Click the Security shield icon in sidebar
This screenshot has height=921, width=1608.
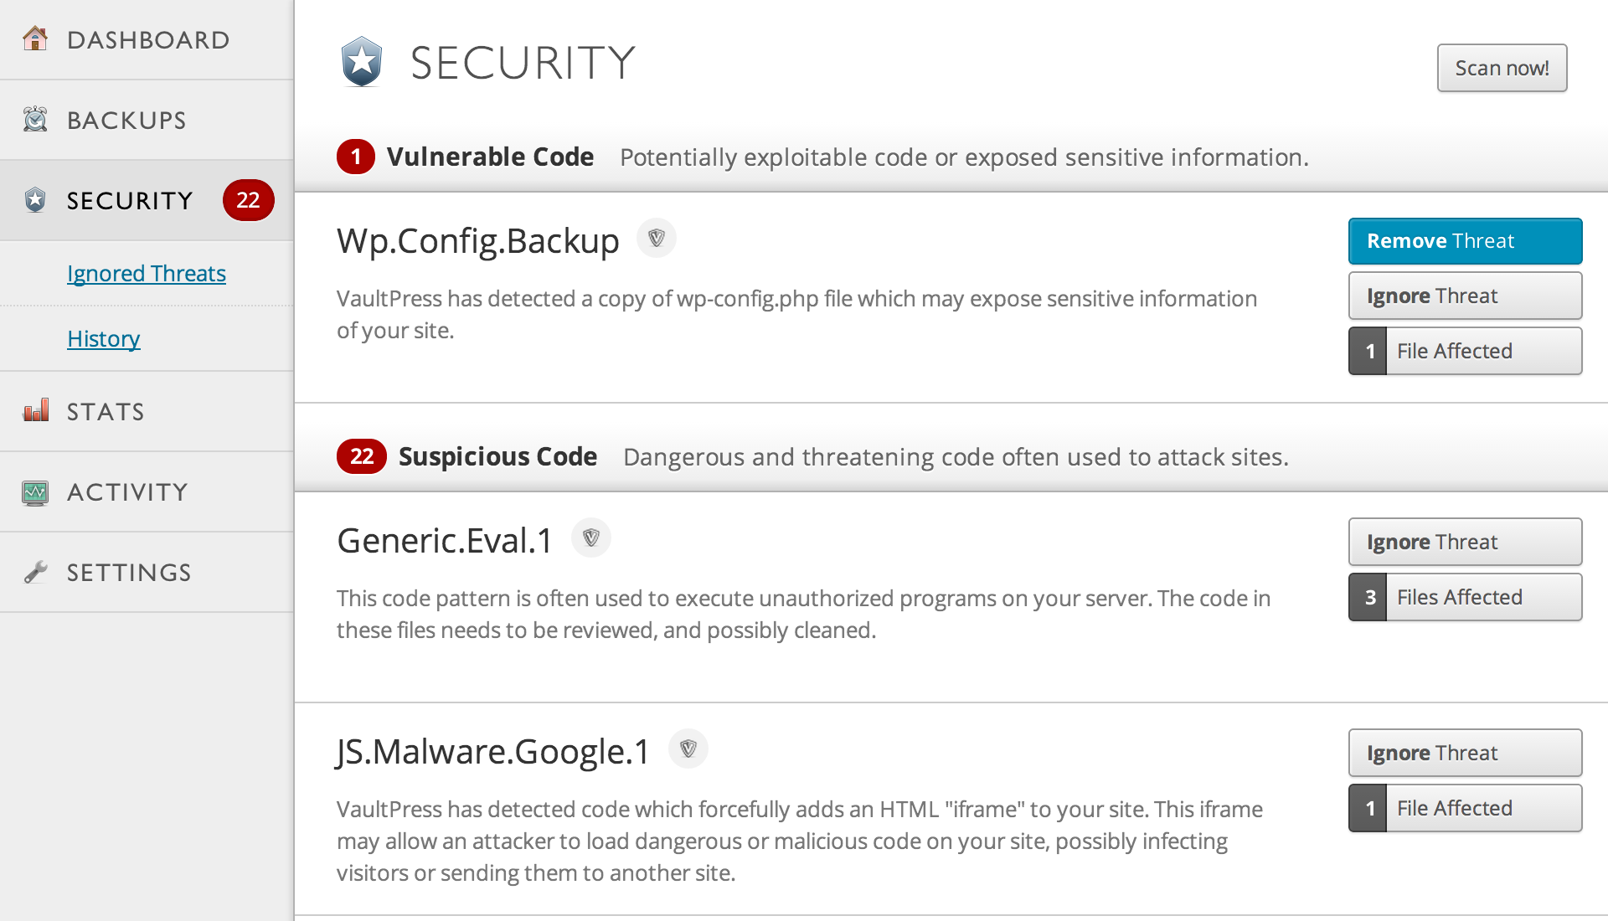[x=35, y=198]
